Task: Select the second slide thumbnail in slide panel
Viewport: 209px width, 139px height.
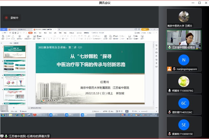Action: click(15, 66)
